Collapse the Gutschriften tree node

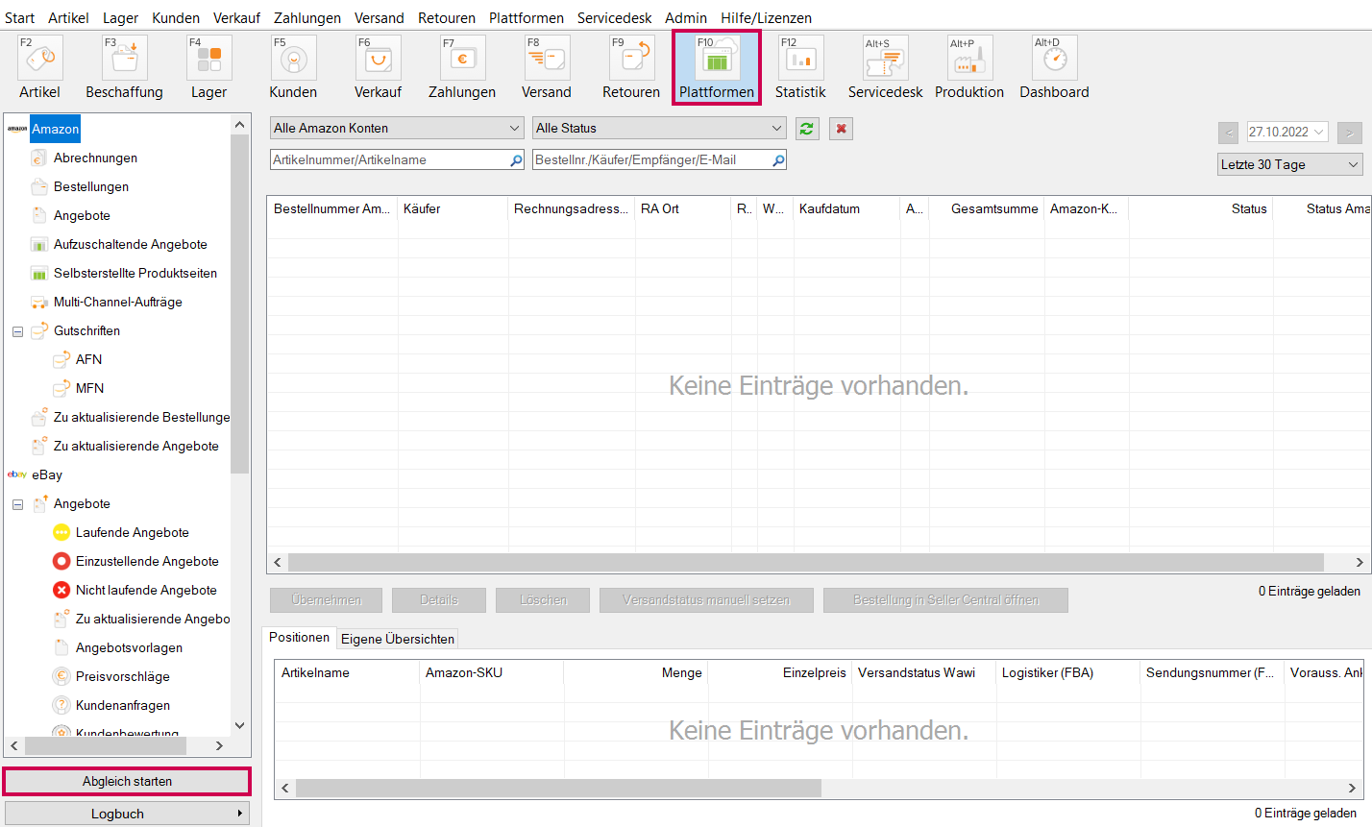click(x=17, y=331)
